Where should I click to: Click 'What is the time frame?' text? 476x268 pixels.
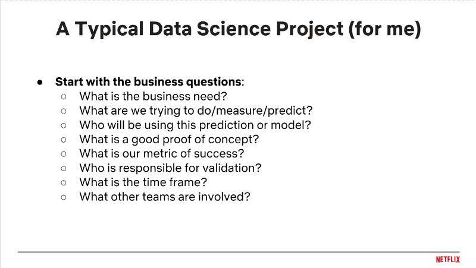point(143,182)
